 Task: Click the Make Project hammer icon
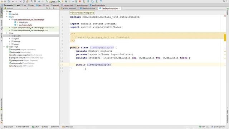point(47,1)
